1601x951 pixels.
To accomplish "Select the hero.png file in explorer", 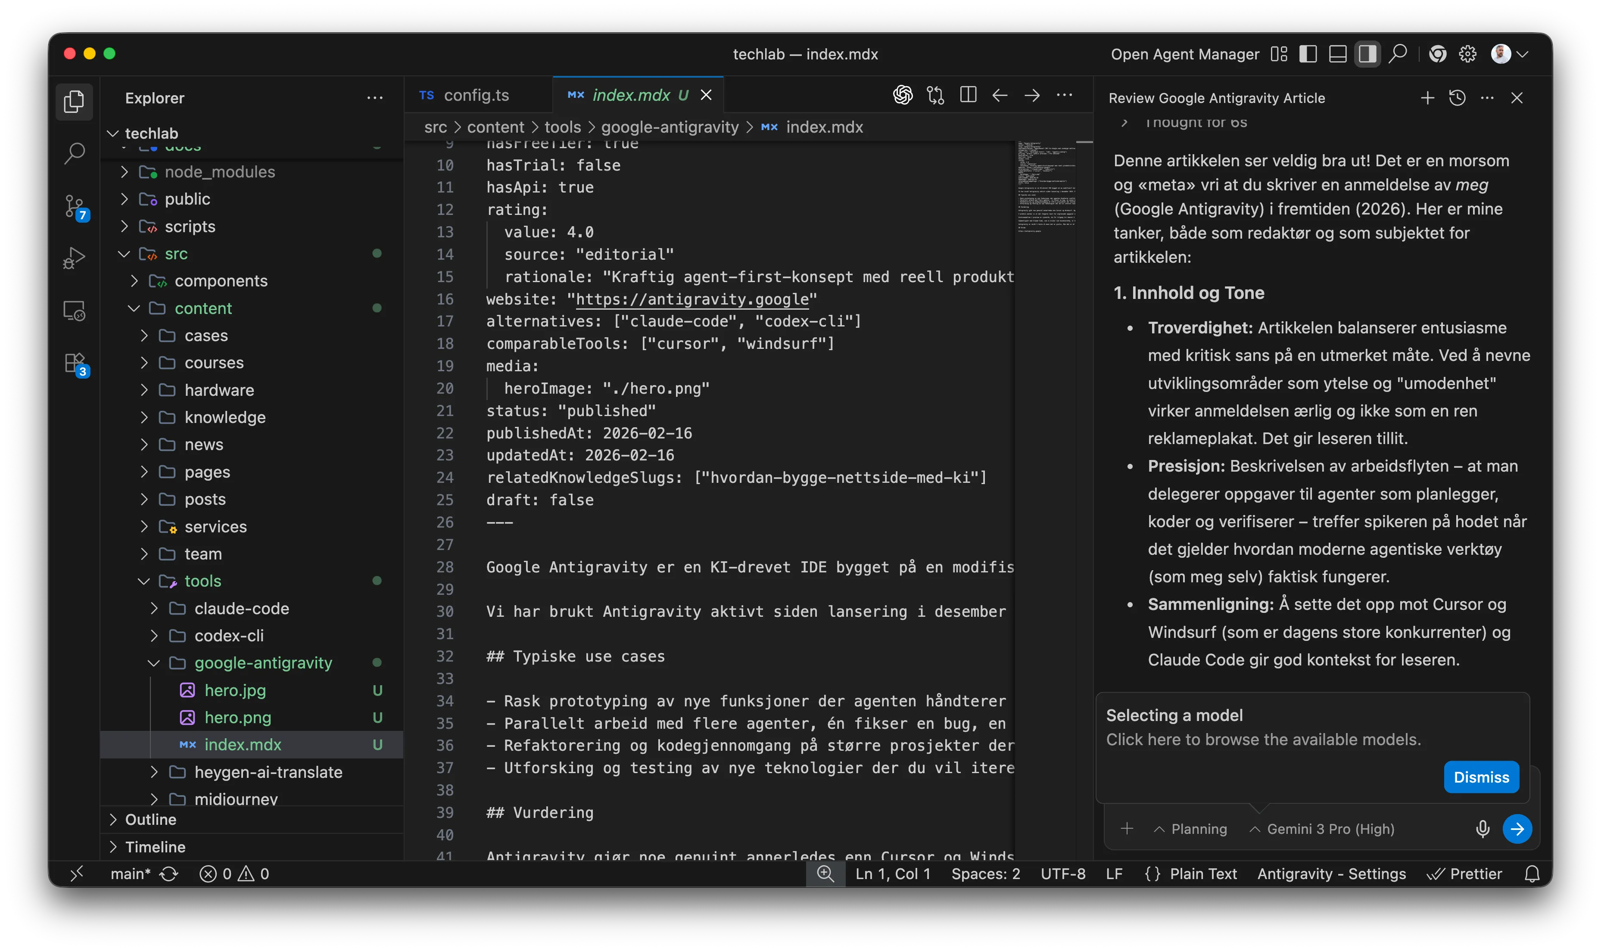I will (x=238, y=717).
